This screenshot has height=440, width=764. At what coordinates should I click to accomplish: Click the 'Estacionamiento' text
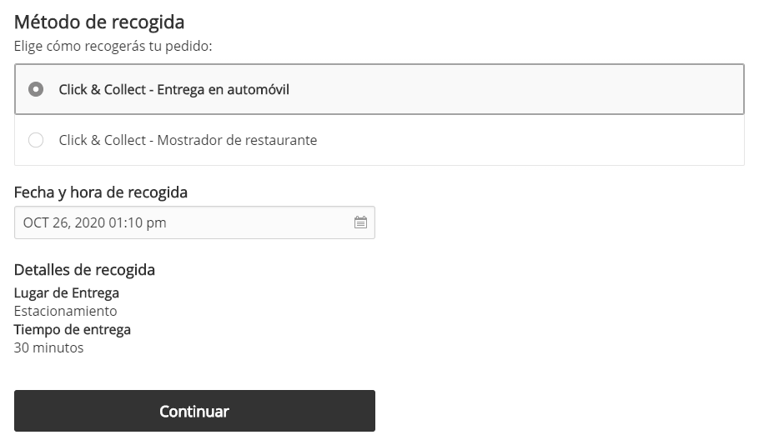(66, 311)
